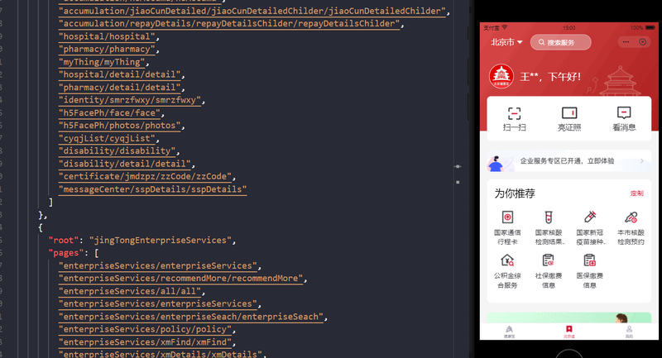The width and height of the screenshot is (662, 358).
Task: Tap the 定制 customize link
Action: [636, 193]
